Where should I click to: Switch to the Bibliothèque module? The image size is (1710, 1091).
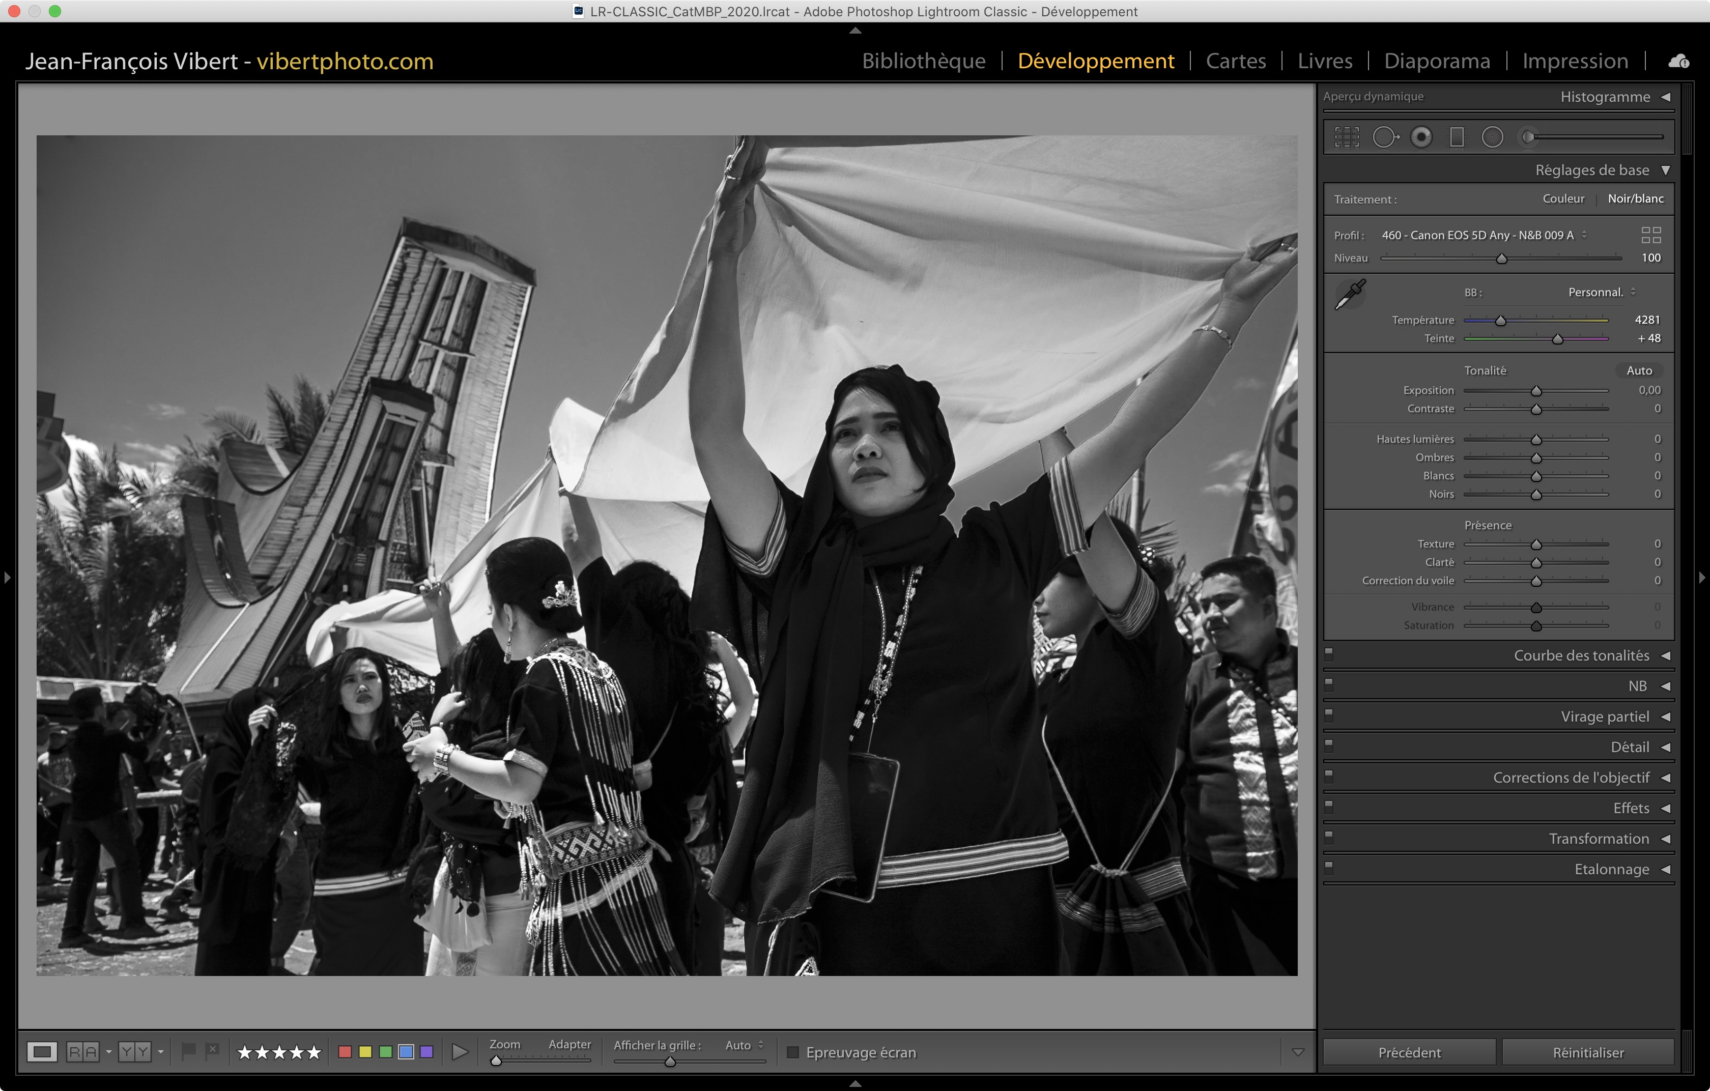[923, 61]
